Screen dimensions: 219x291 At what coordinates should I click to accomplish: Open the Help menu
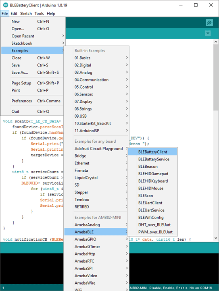coord(51,14)
